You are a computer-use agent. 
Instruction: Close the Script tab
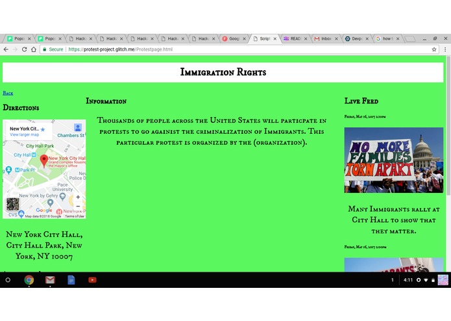275,38
